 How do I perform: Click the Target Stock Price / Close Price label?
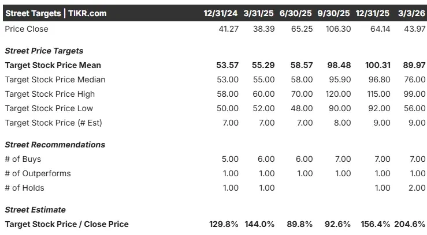66,224
